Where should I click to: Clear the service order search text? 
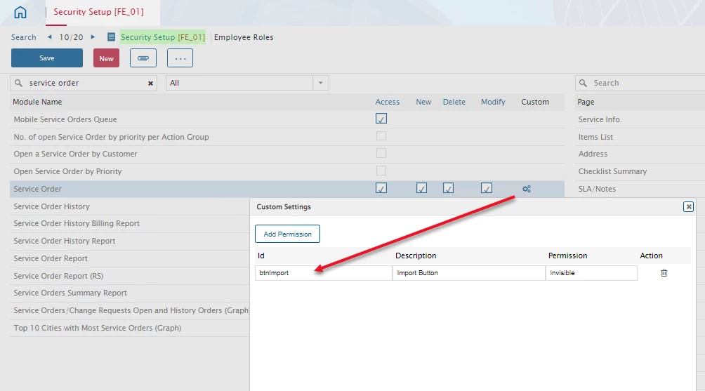coord(151,83)
